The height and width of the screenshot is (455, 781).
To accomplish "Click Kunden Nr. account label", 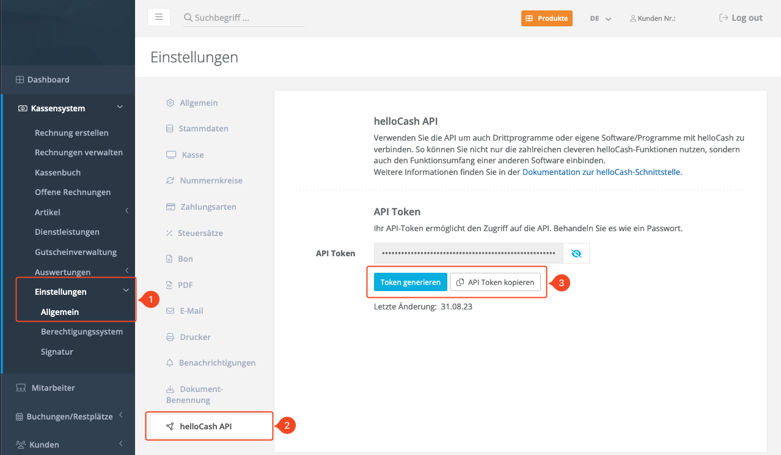I will 656,18.
